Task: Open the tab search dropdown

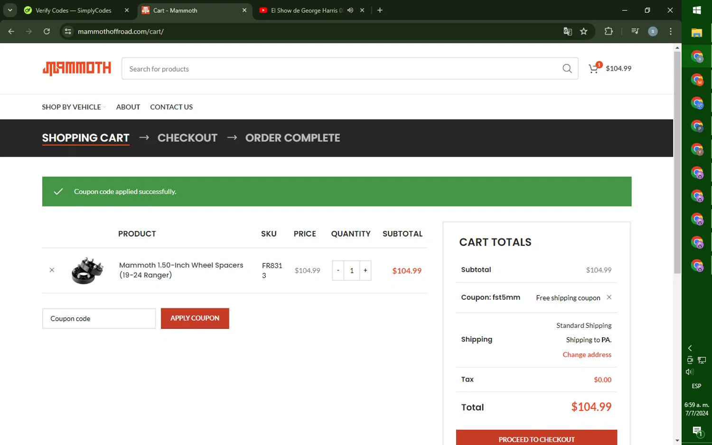Action: tap(10, 10)
